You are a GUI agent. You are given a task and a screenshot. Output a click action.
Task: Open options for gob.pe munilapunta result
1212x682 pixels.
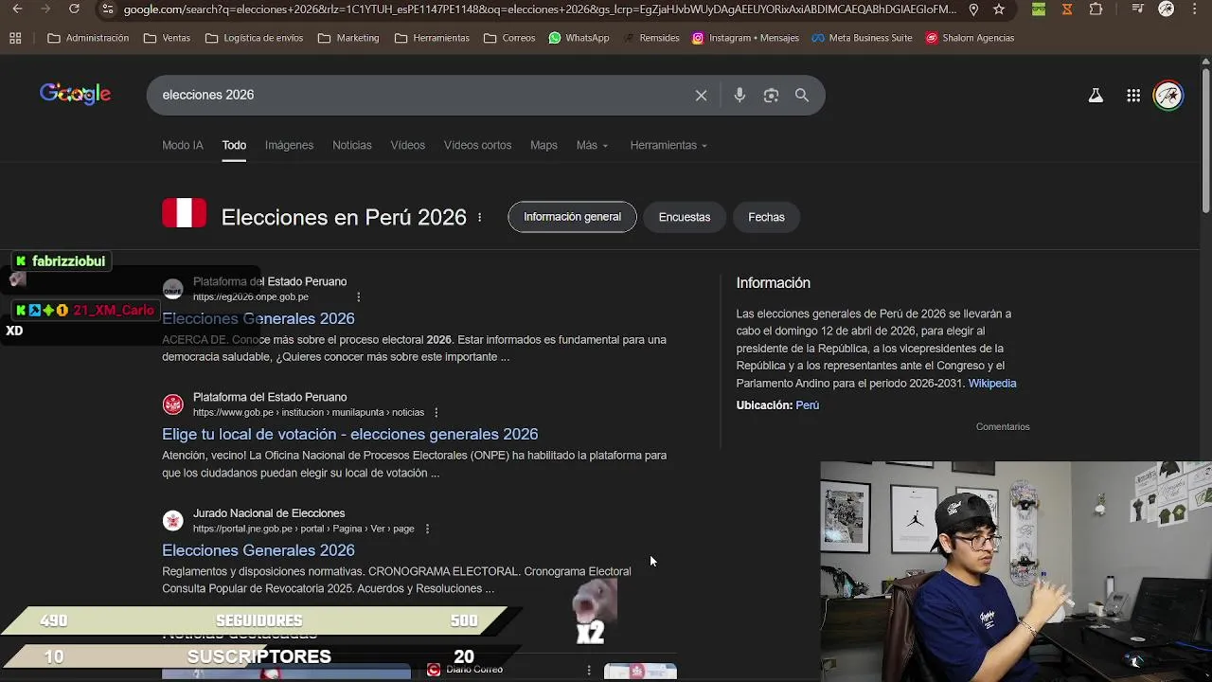coord(436,412)
